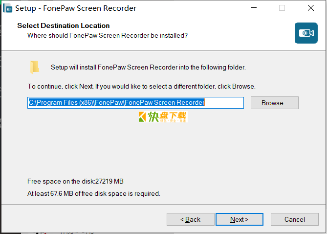327x234 pixels.
Task: Click inside the installation path field
Action: (x=135, y=103)
